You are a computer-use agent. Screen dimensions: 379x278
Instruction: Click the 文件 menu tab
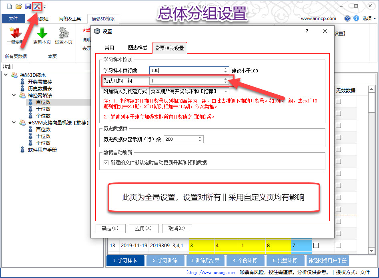point(13,18)
